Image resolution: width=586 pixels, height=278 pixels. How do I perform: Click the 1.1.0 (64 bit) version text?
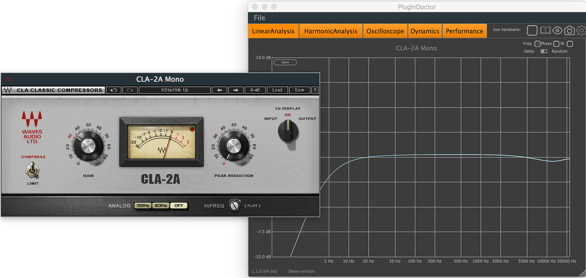[x=264, y=271]
